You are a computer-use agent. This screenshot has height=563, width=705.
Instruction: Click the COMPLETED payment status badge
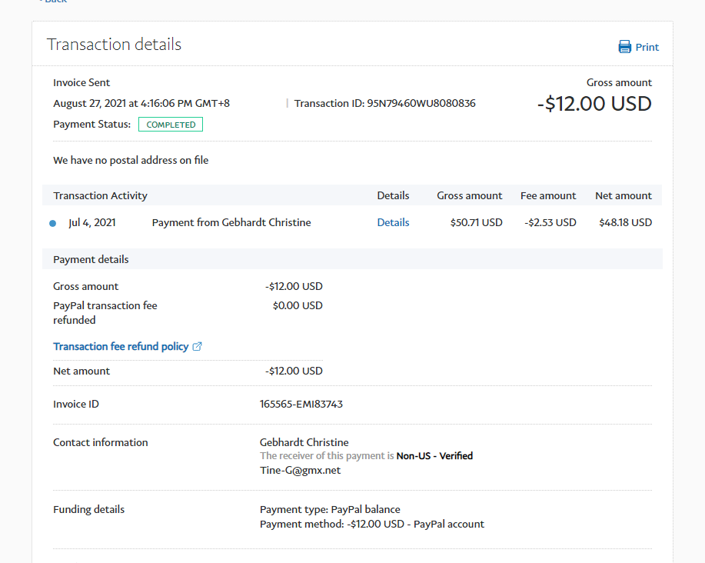[171, 125]
